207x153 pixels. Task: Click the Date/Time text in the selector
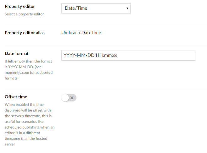[76, 8]
